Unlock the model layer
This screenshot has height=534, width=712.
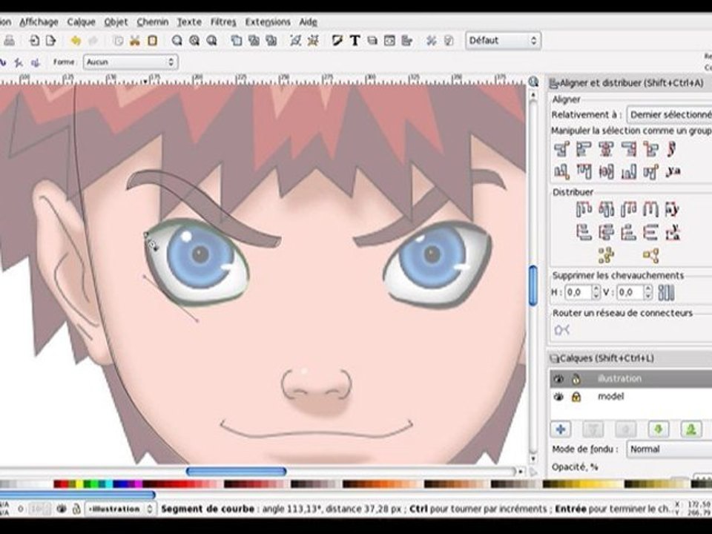(576, 397)
